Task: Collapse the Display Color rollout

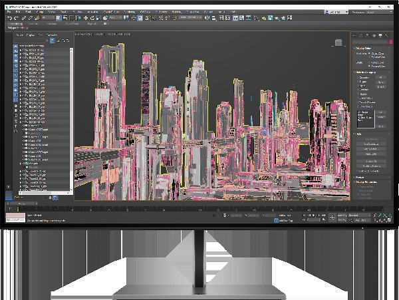Action: [364, 48]
